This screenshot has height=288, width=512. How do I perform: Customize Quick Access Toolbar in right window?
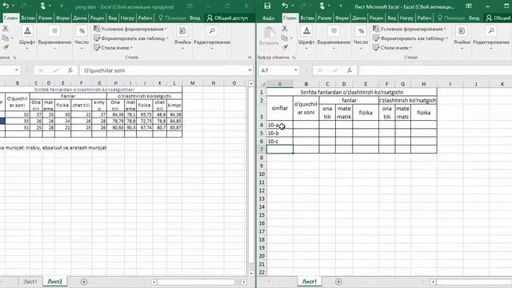tap(340, 6)
